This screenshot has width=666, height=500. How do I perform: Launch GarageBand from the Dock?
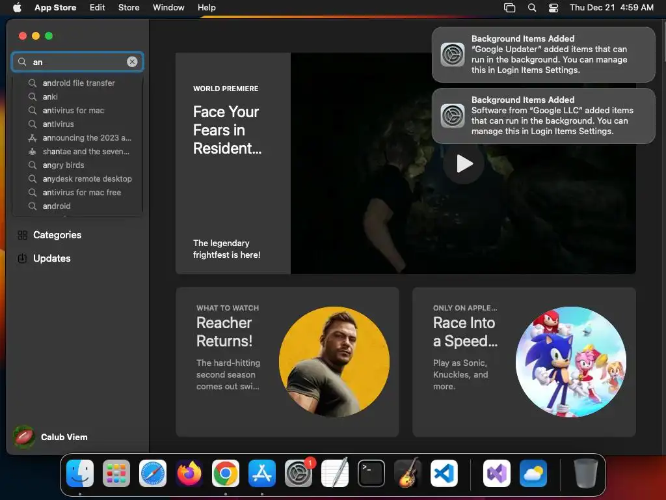click(408, 473)
